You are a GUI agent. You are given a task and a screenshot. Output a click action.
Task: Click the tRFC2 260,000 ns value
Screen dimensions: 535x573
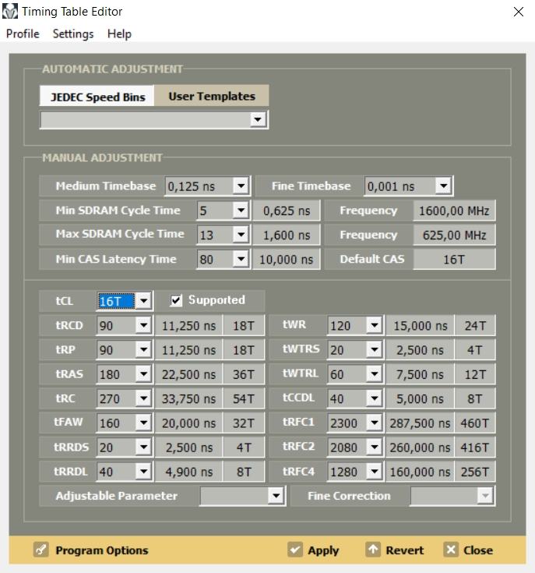pyautogui.click(x=420, y=447)
